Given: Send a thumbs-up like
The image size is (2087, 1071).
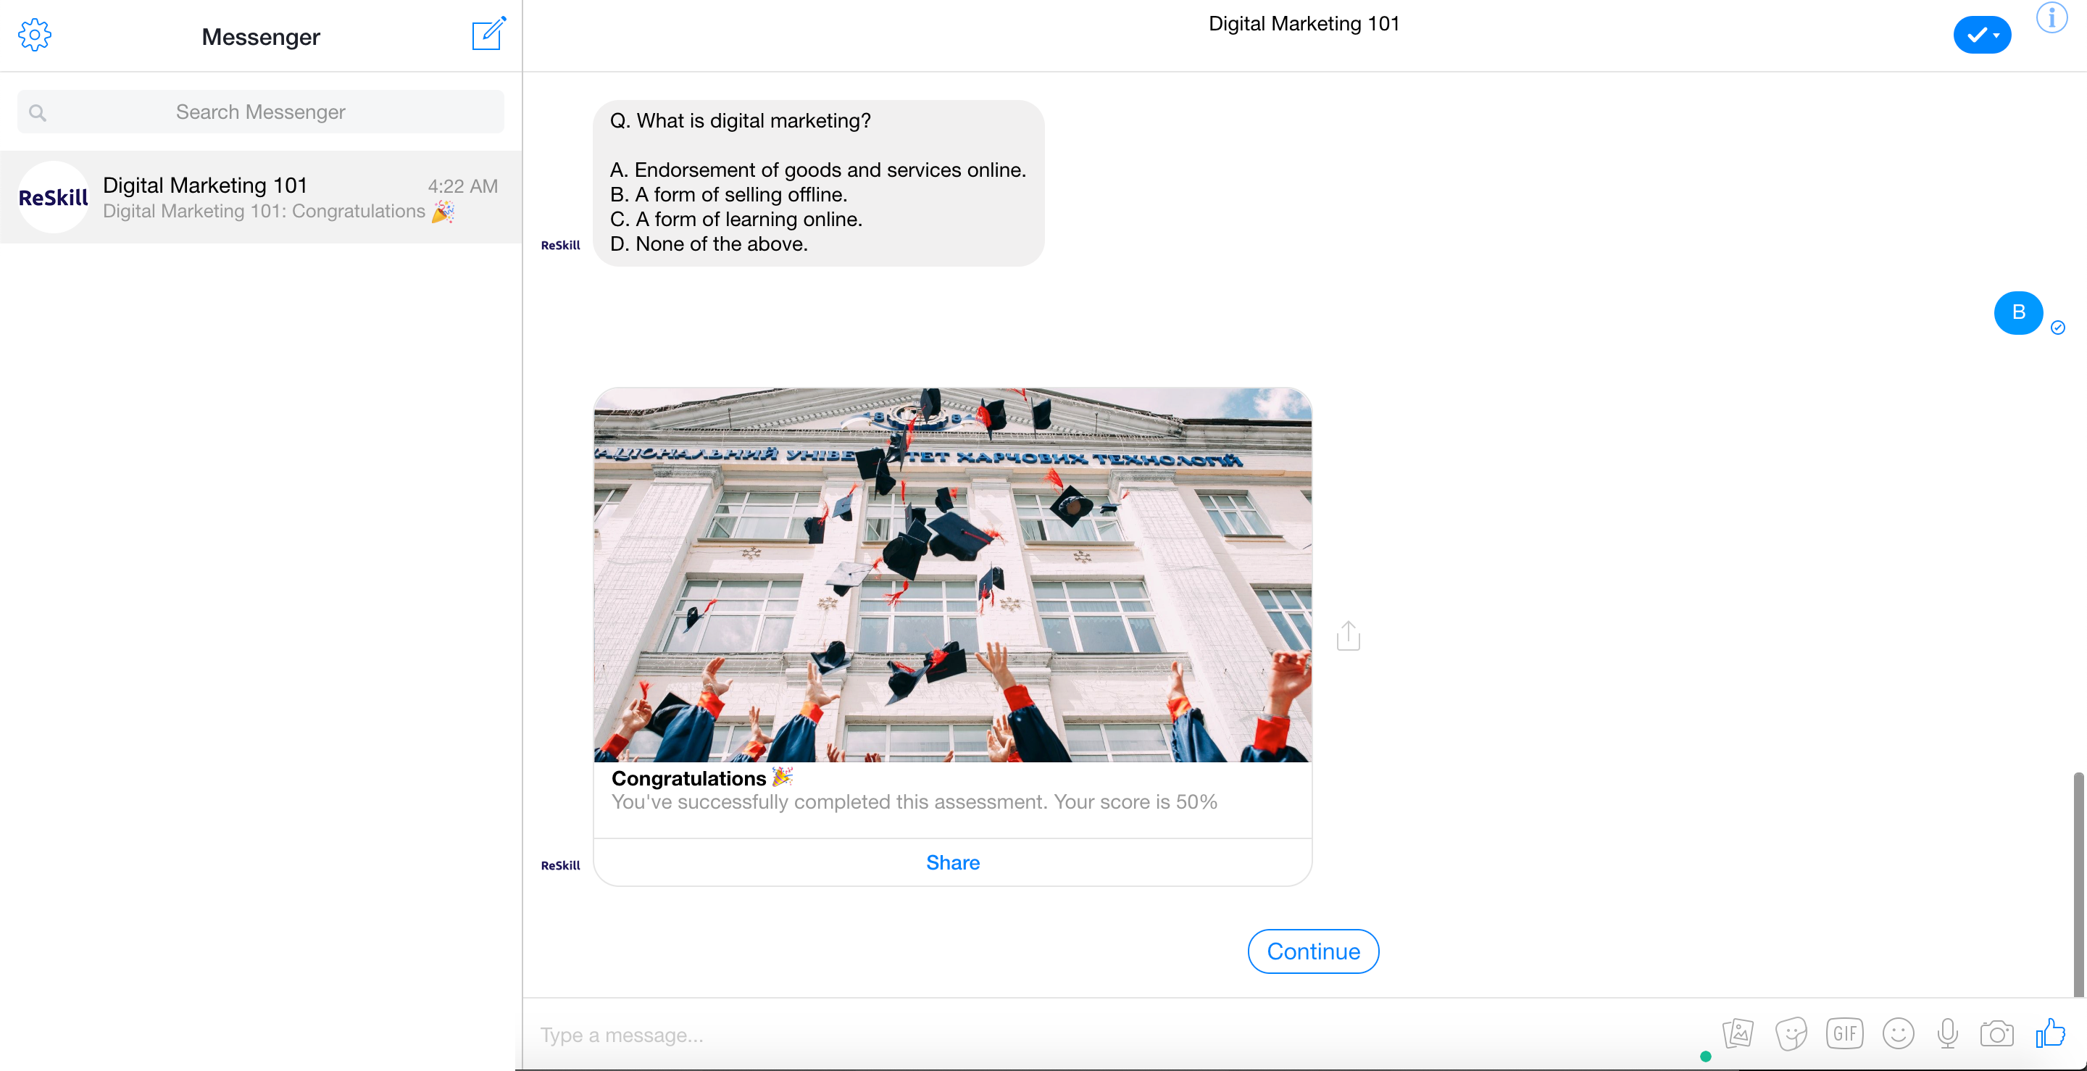Looking at the screenshot, I should click(x=2050, y=1033).
